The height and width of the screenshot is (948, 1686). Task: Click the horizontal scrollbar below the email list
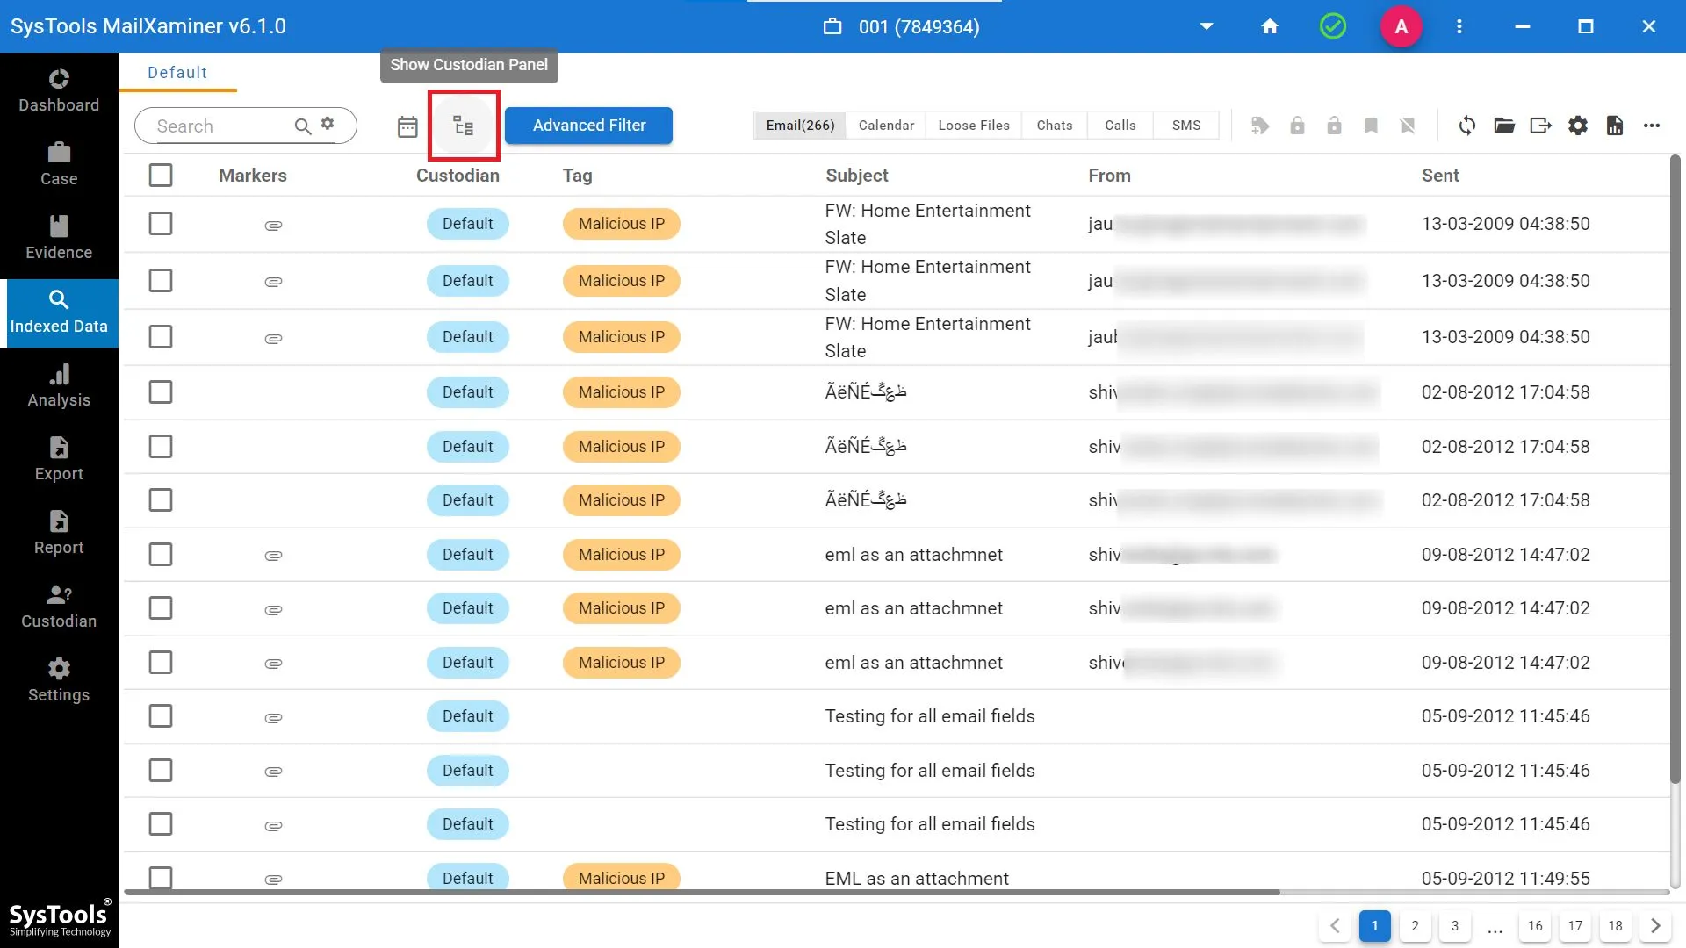702,893
